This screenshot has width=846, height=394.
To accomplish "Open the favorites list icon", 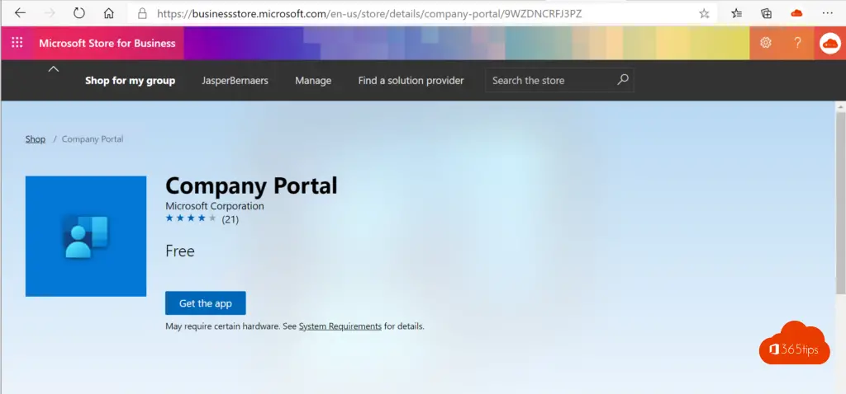I will (736, 13).
